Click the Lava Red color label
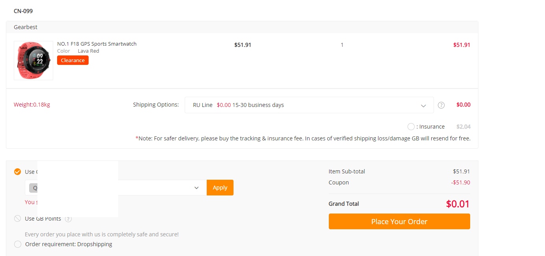The width and height of the screenshot is (545, 256). [89, 51]
